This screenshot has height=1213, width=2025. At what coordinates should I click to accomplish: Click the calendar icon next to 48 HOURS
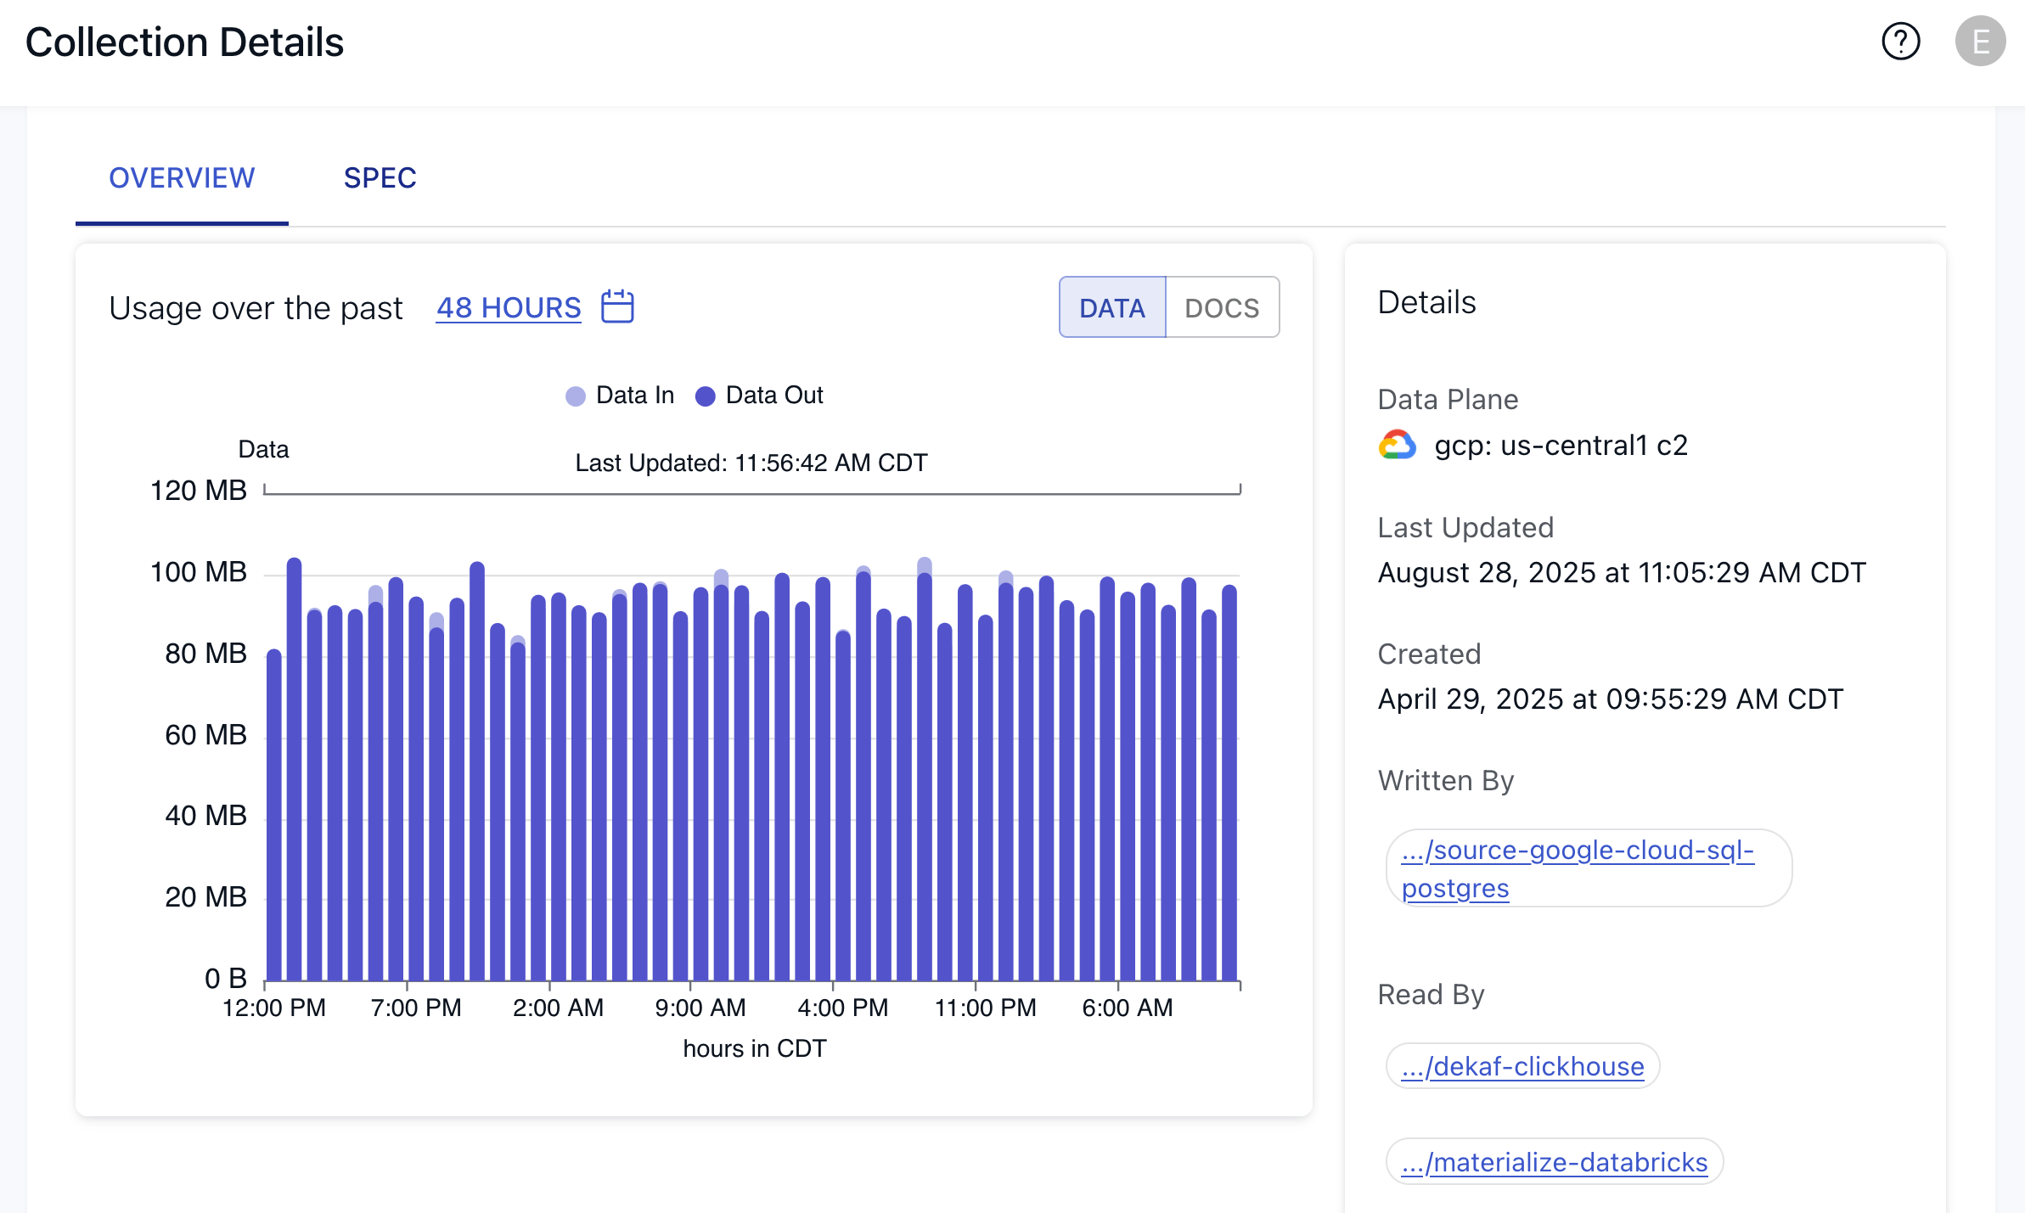pyautogui.click(x=617, y=306)
